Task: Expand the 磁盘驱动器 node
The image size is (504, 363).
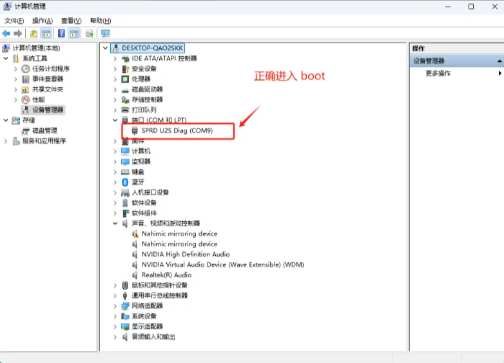Action: click(115, 90)
